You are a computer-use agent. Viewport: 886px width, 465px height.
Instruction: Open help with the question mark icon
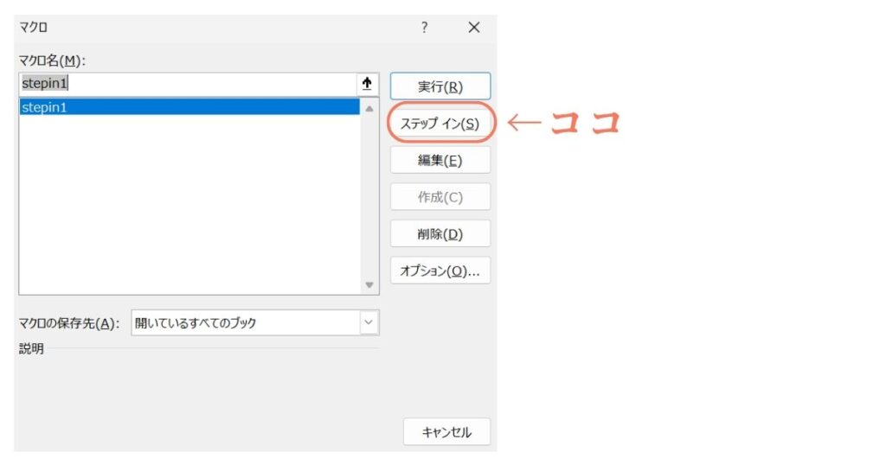[424, 28]
